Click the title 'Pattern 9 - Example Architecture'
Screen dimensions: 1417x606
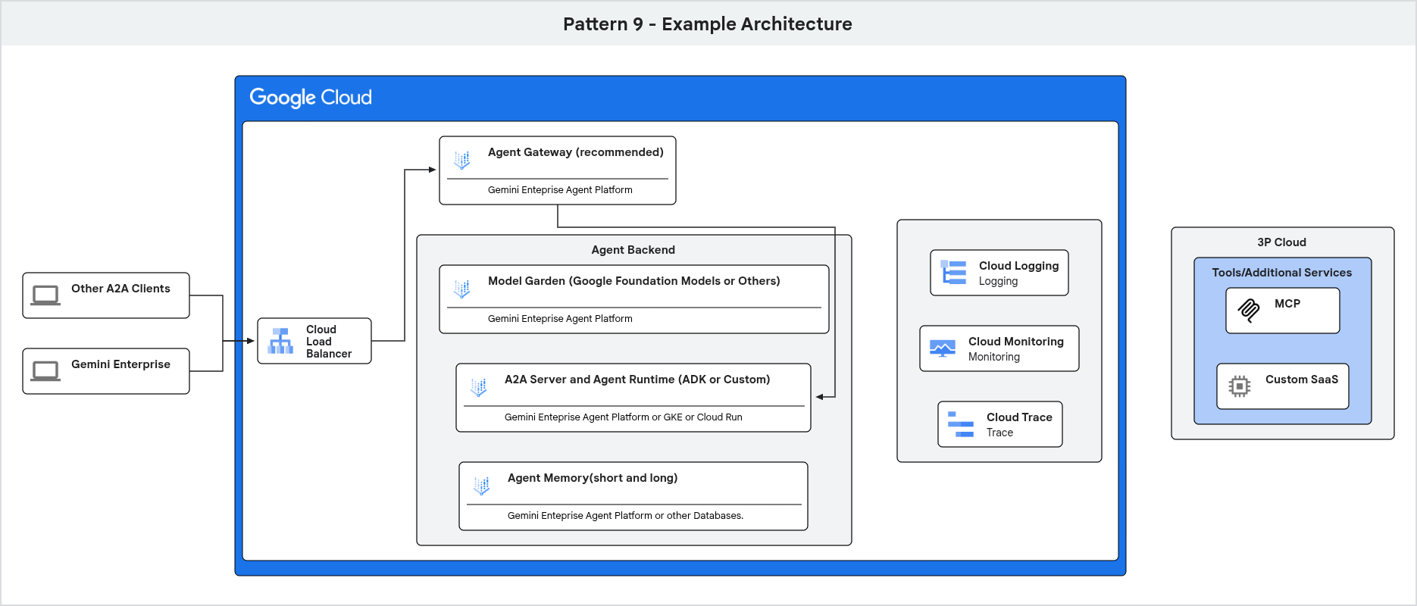[x=708, y=24]
